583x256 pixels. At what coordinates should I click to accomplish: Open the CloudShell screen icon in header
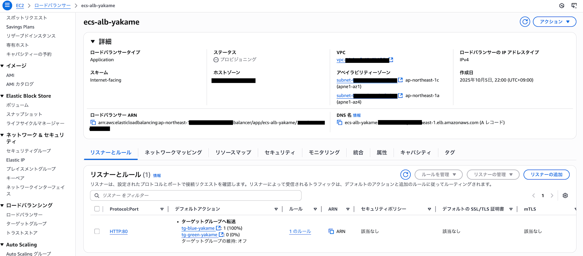[x=574, y=6]
